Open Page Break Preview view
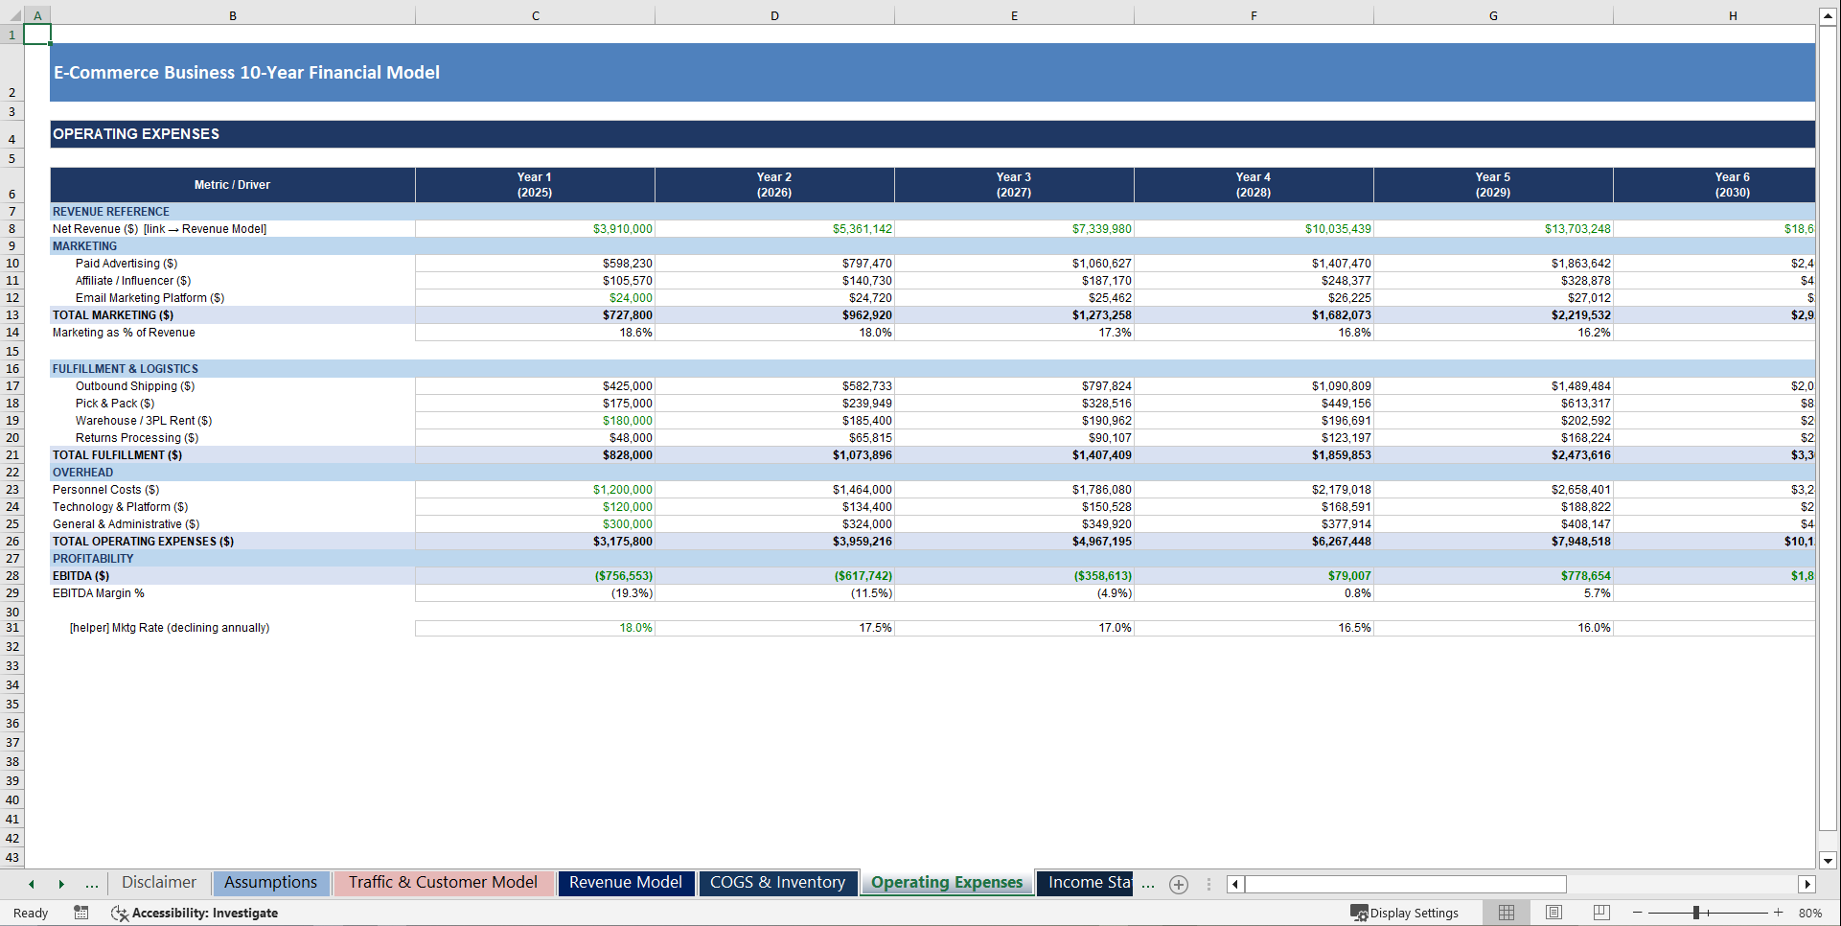Screen dimensions: 1841x926 tap(1601, 913)
